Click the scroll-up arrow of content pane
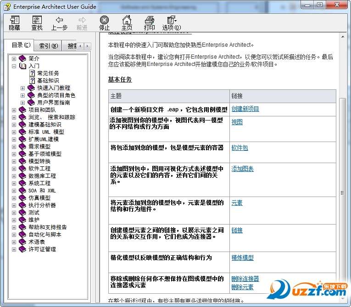This screenshot has height=307, width=351. tap(343, 37)
